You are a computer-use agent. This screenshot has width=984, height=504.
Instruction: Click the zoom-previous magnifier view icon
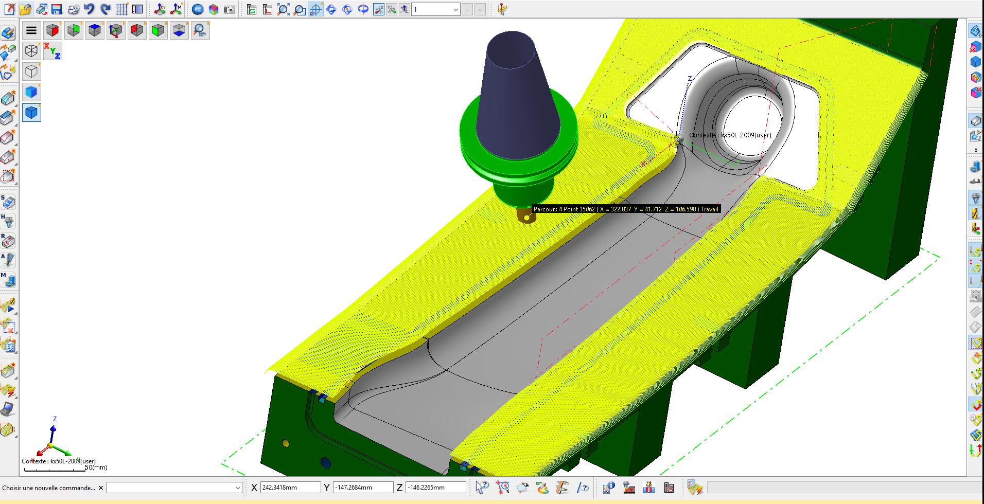coord(200,30)
